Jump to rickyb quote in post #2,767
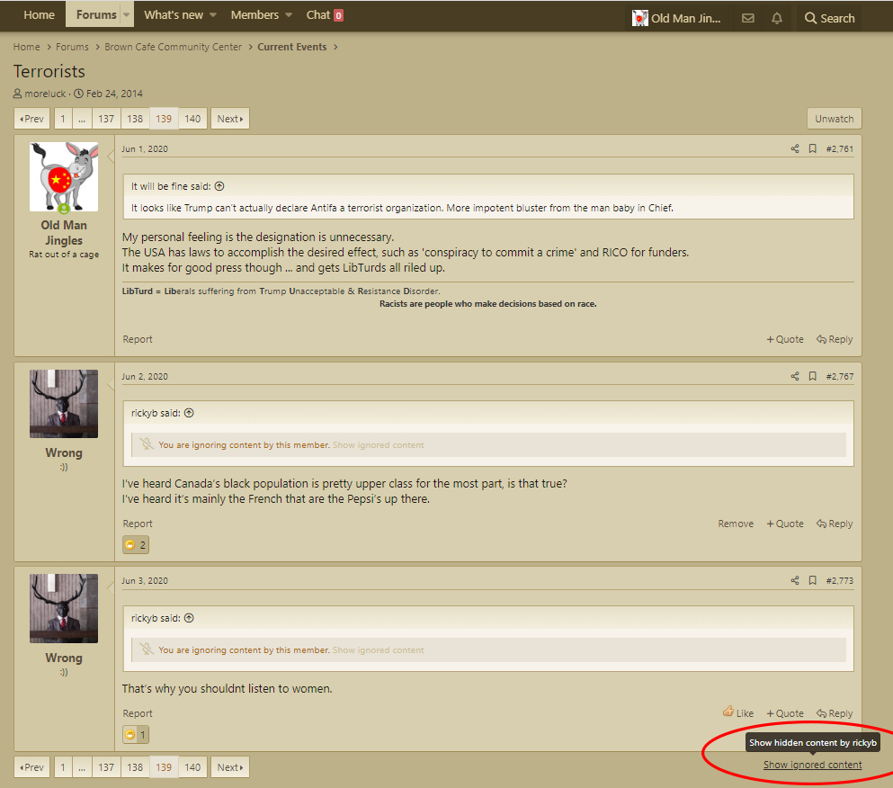Screen dimensions: 893x788 coord(189,413)
